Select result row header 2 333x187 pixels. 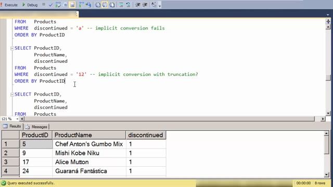[x=10, y=153]
